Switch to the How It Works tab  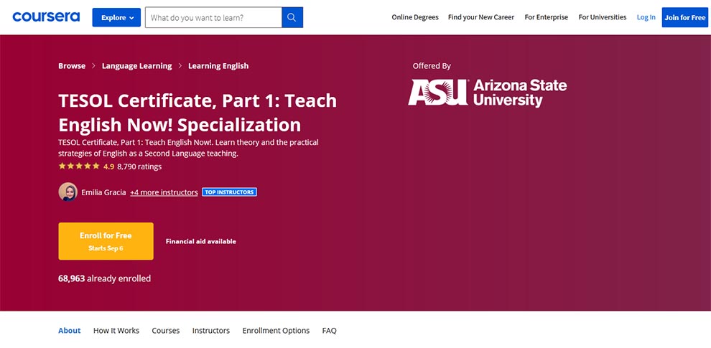116,331
